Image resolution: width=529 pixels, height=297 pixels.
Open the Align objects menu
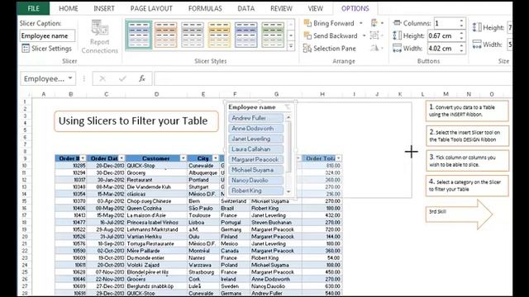pos(377,23)
